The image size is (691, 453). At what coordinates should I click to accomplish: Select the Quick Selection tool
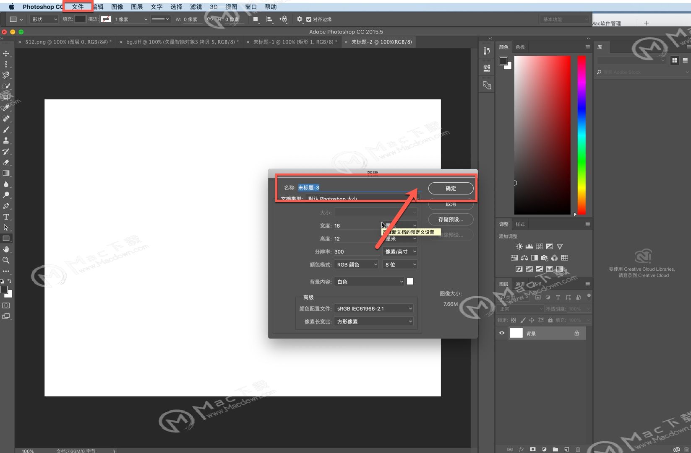point(6,86)
